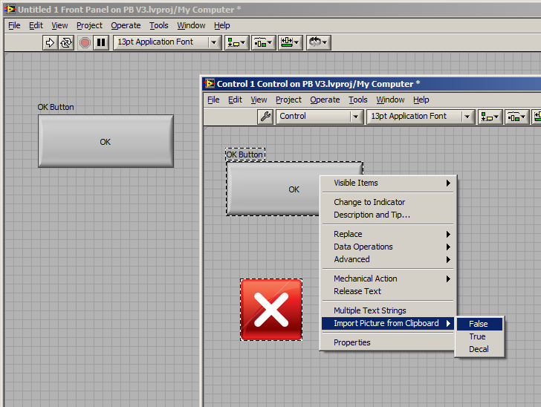Image resolution: width=541 pixels, height=407 pixels.
Task: Expand Replace submenu
Action: pyautogui.click(x=388, y=234)
